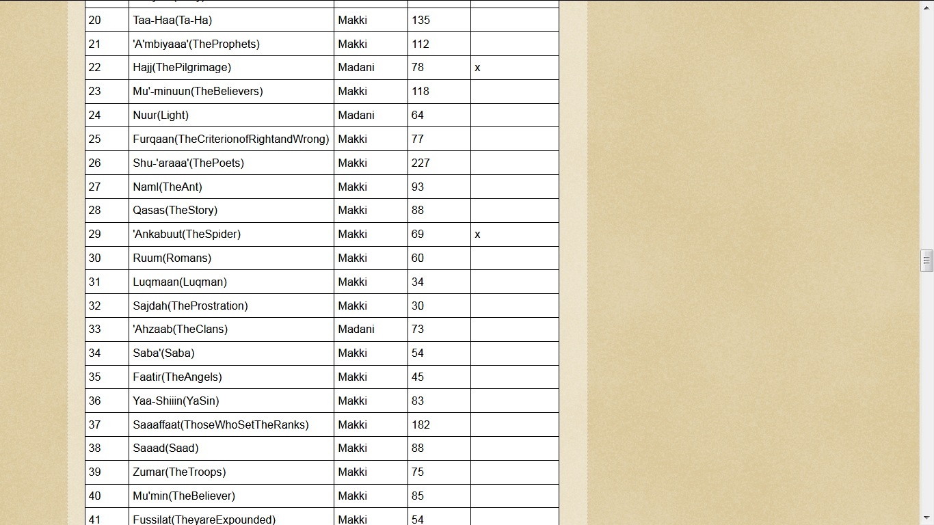Click the 'Naml(TheAnt)' cell
The width and height of the screenshot is (934, 525).
pos(231,187)
